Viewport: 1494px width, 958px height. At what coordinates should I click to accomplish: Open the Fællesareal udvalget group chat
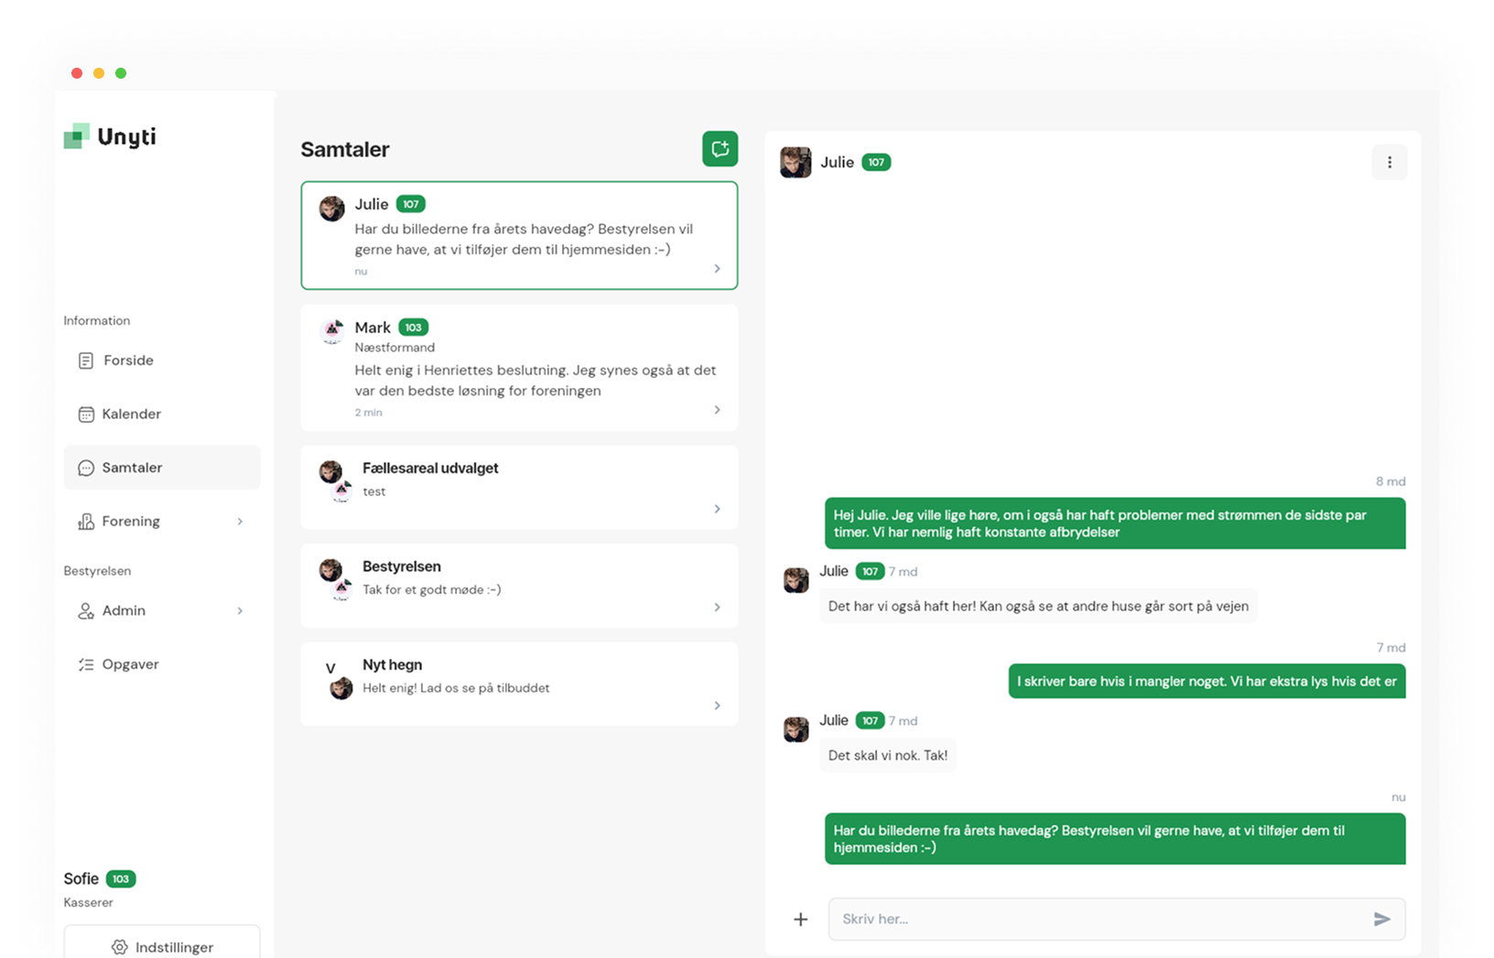[519, 487]
